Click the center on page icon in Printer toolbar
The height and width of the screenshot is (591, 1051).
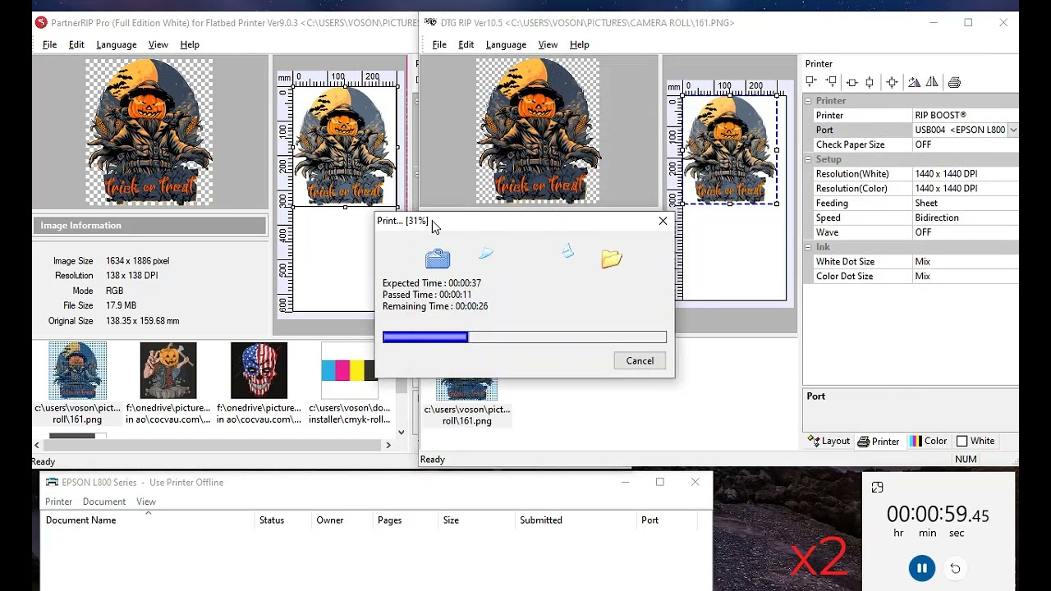click(x=892, y=82)
